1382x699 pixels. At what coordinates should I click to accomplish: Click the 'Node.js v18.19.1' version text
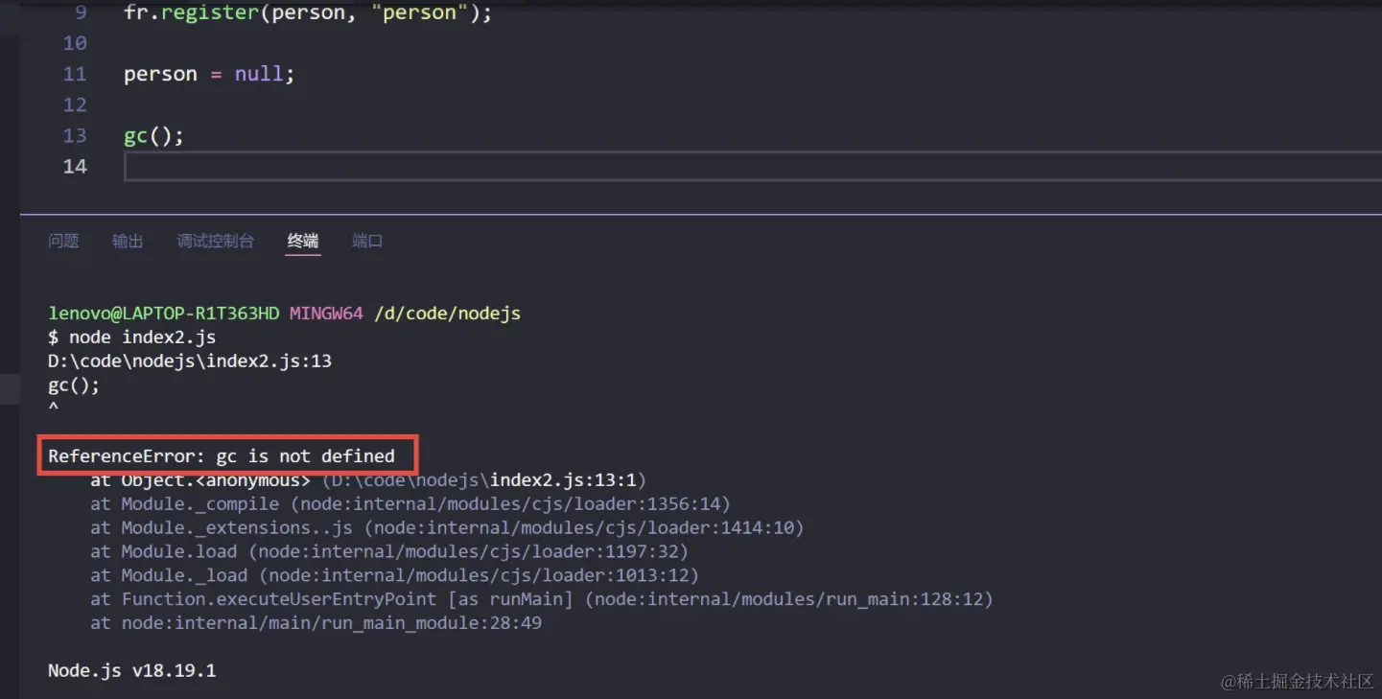tap(132, 670)
